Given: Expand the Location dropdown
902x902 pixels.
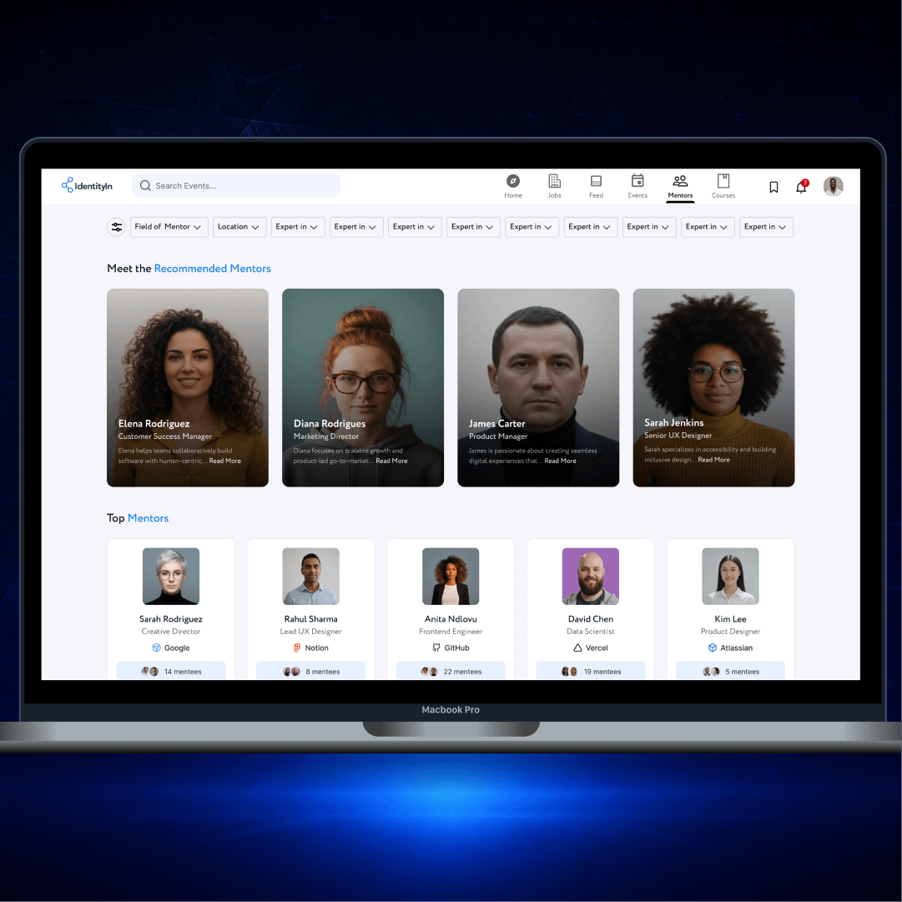Looking at the screenshot, I should (239, 227).
